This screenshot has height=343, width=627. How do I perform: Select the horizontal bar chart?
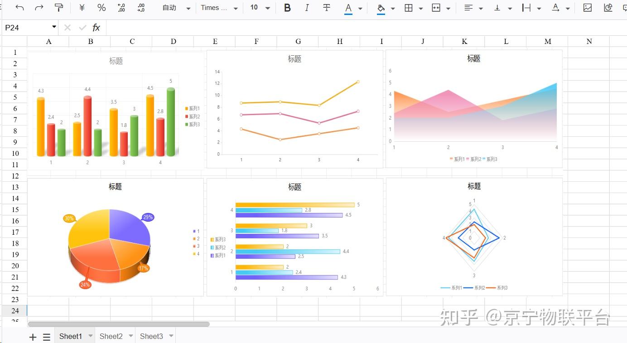[x=294, y=237]
